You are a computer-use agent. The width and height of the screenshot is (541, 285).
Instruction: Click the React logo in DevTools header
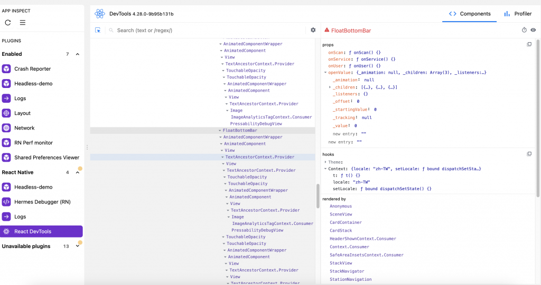point(100,14)
